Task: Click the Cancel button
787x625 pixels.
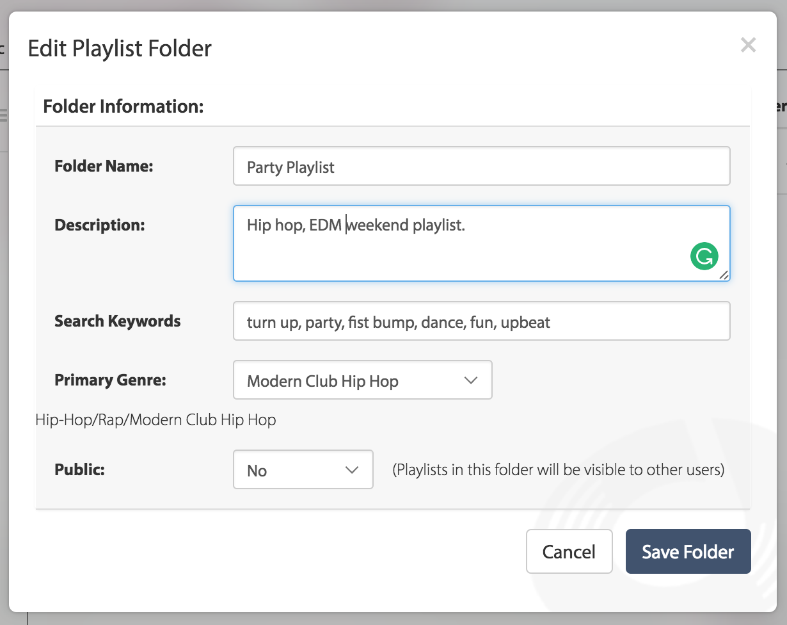Action: click(x=569, y=551)
